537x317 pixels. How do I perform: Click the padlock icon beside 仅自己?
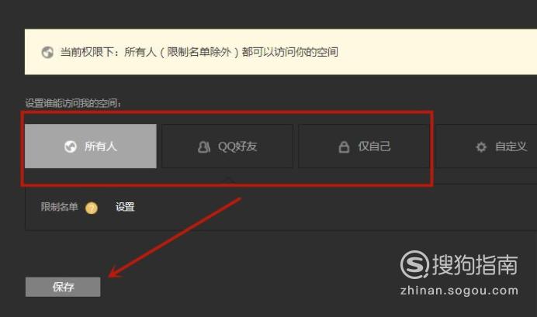pyautogui.click(x=344, y=146)
